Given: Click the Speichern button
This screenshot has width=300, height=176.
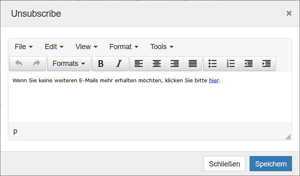Looking at the screenshot, I should [x=271, y=164].
